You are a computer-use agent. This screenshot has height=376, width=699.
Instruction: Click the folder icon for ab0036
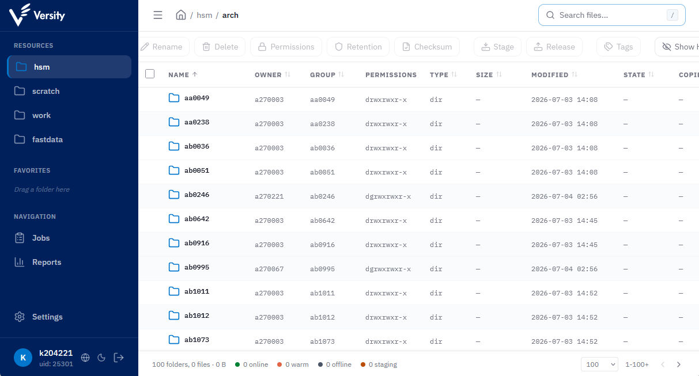coord(174,146)
